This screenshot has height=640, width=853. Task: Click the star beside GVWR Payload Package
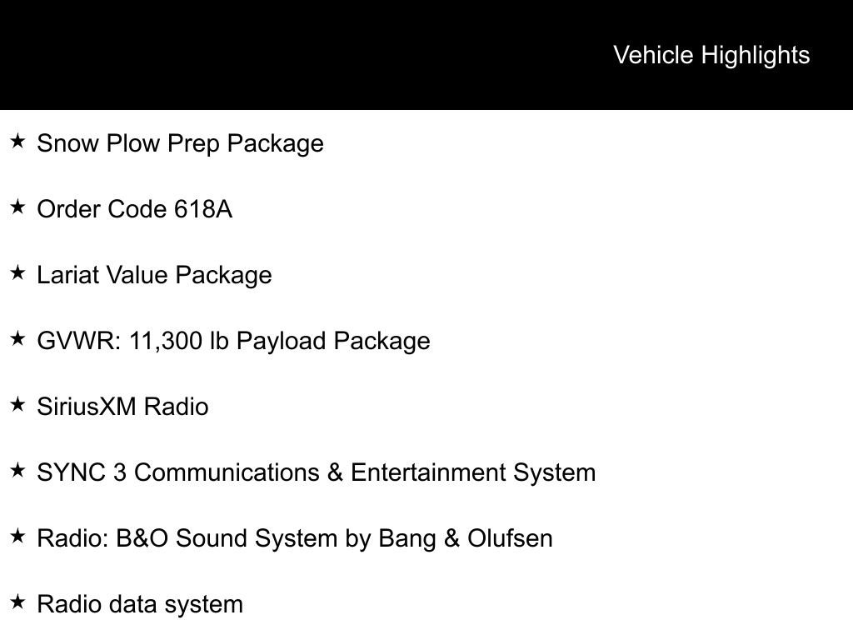(17, 339)
